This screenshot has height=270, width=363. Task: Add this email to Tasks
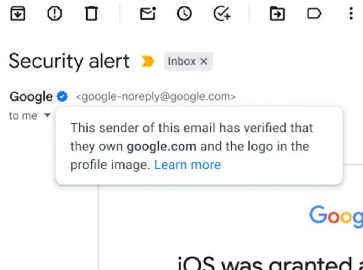(x=222, y=13)
